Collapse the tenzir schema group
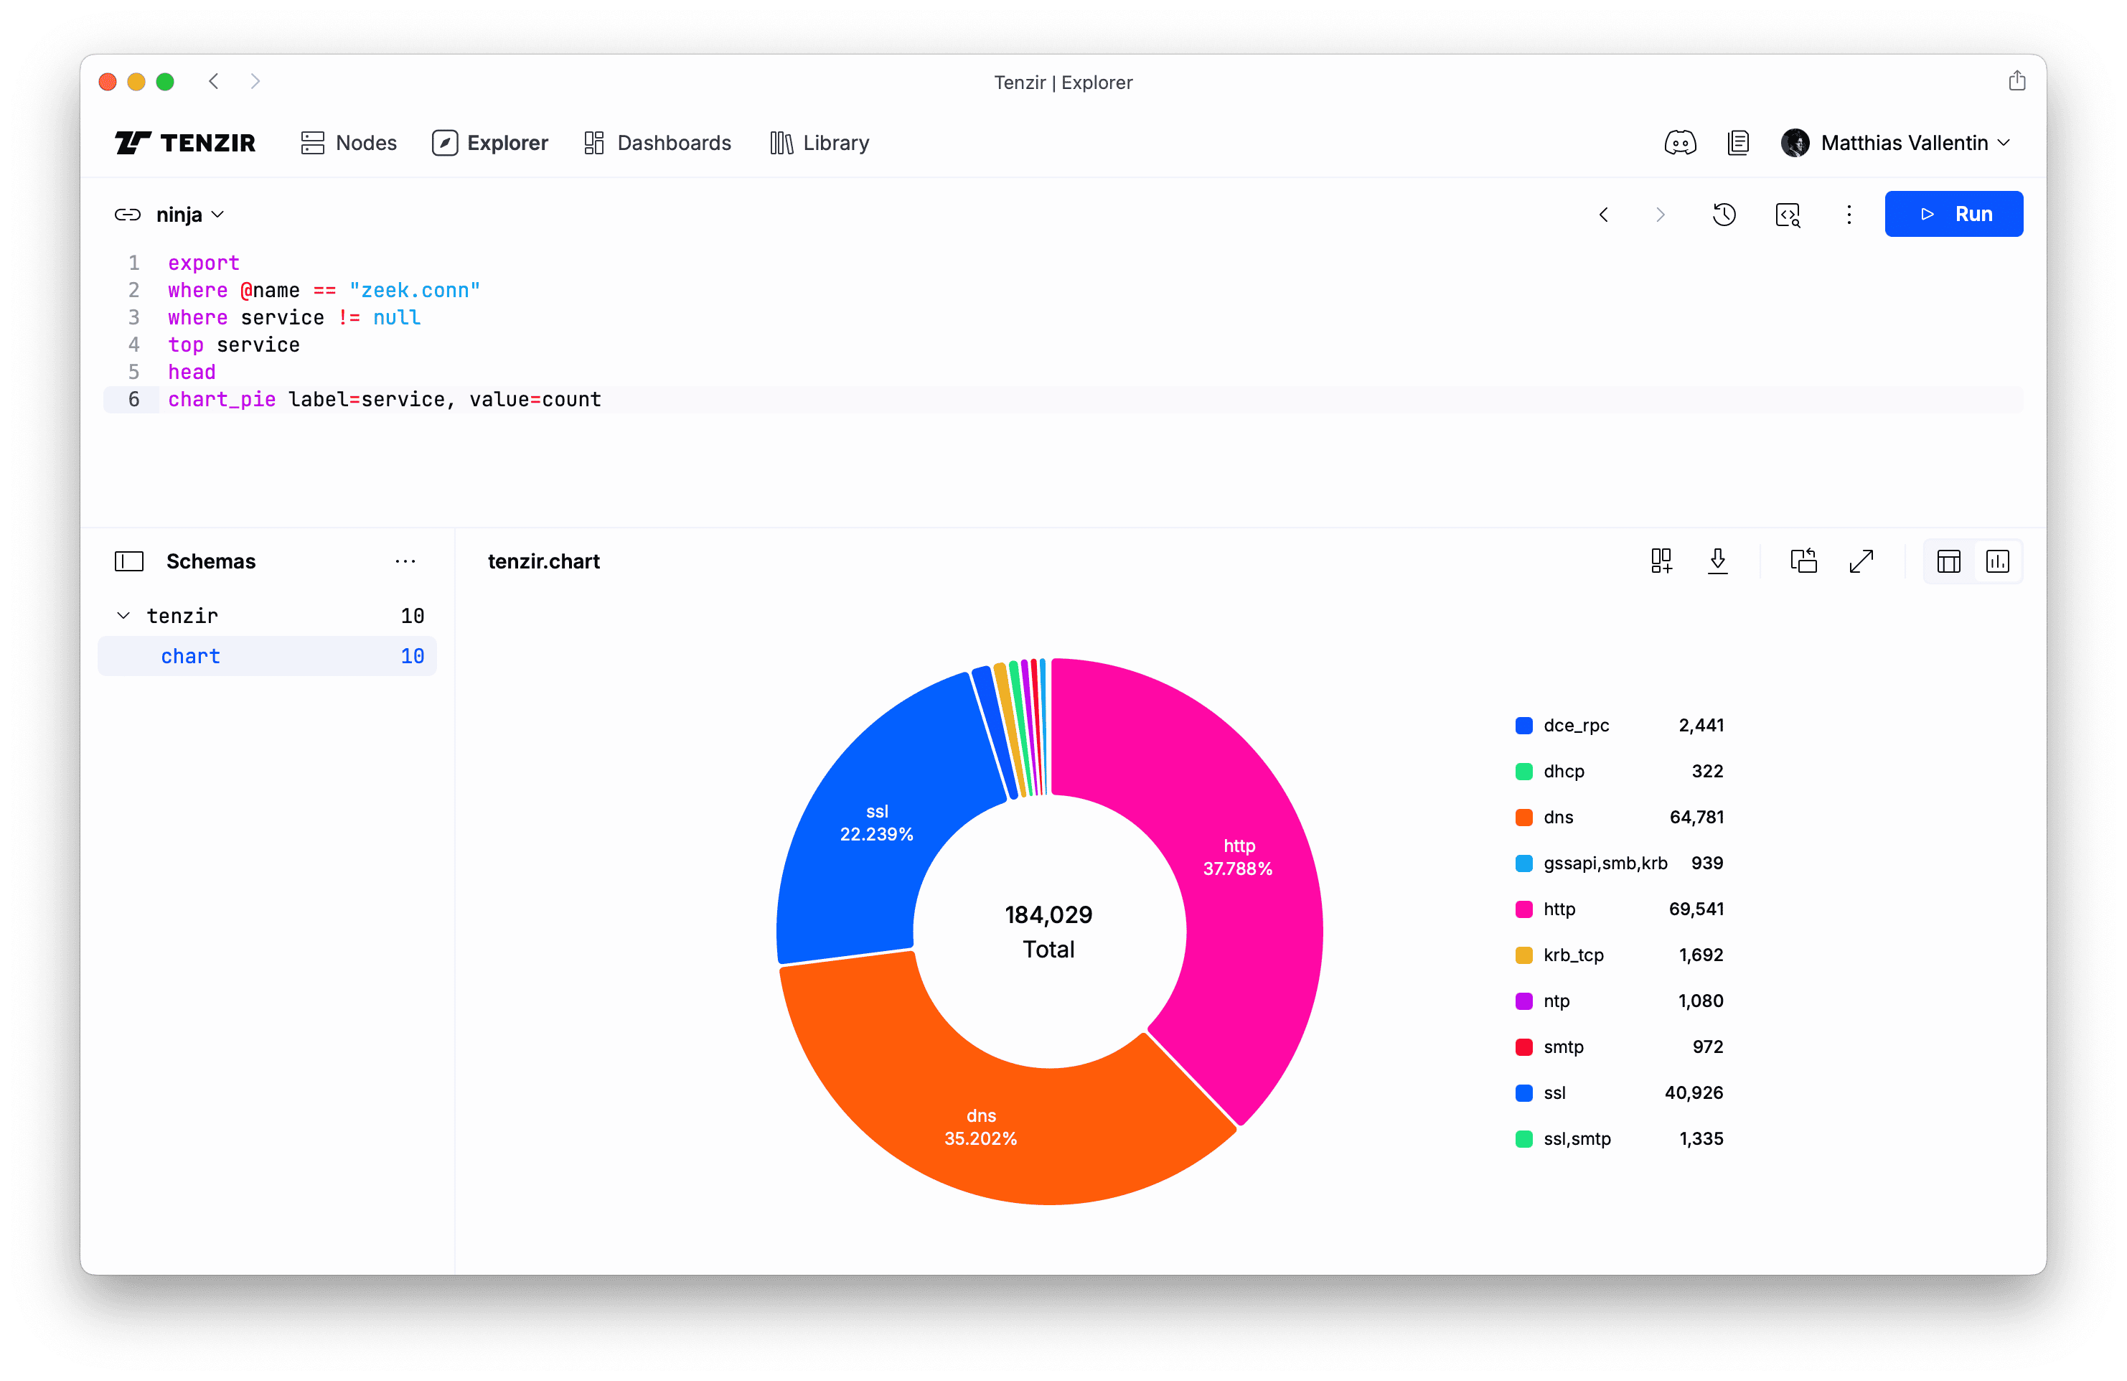Viewport: 2127px width, 1381px height. (x=124, y=615)
